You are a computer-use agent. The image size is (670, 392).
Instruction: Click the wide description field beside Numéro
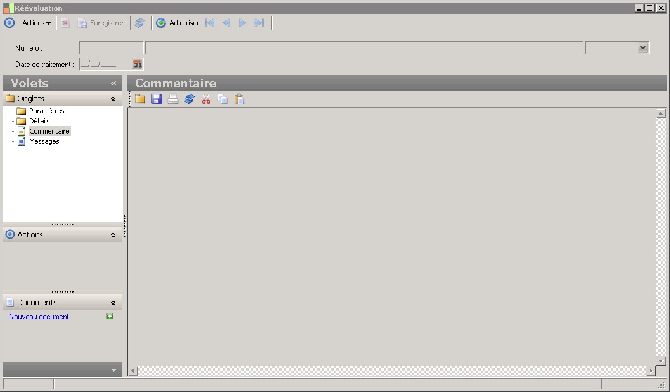click(364, 48)
